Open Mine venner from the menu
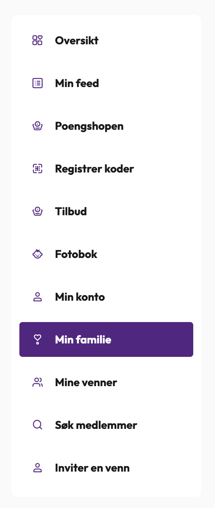This screenshot has height=508, width=215. coord(106,382)
